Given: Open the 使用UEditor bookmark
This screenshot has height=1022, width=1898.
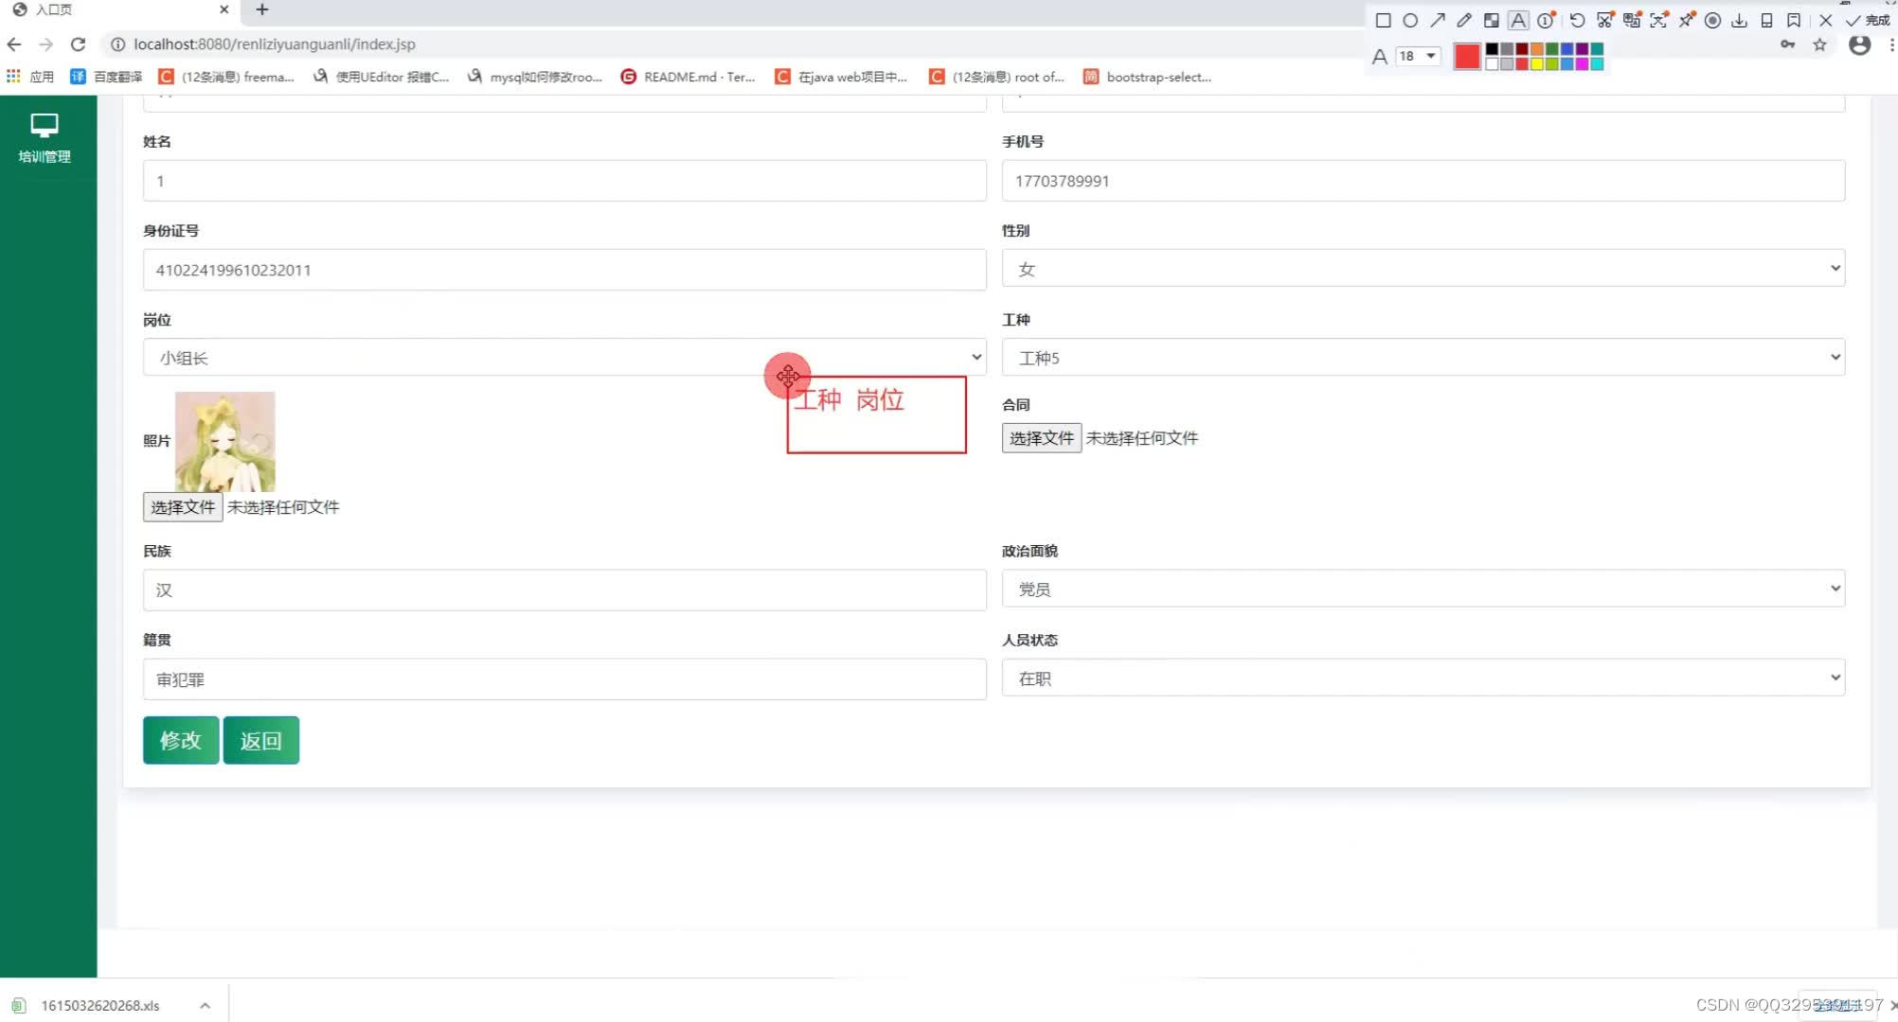Looking at the screenshot, I should (382, 77).
